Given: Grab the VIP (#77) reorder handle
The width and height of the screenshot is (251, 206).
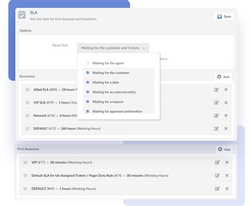Looking at the screenshot, I should point(25,163).
